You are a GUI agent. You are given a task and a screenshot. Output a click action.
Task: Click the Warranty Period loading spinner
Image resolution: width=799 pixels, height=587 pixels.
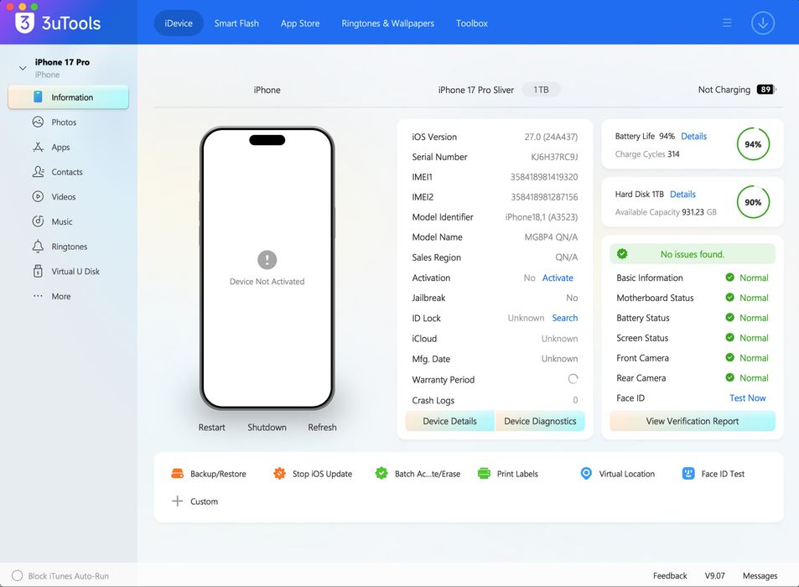point(573,378)
